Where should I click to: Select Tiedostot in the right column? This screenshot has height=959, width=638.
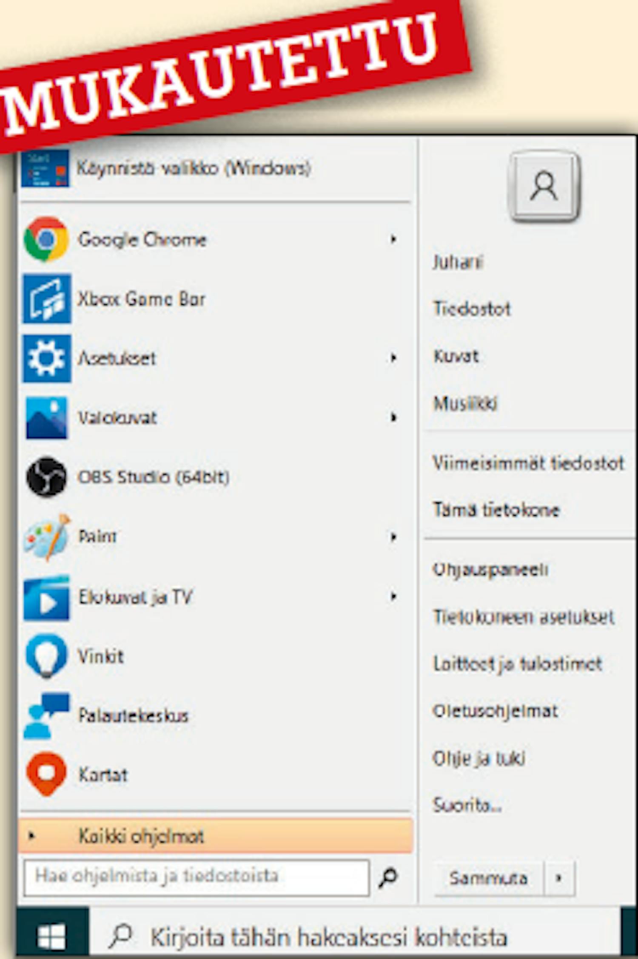click(x=472, y=309)
